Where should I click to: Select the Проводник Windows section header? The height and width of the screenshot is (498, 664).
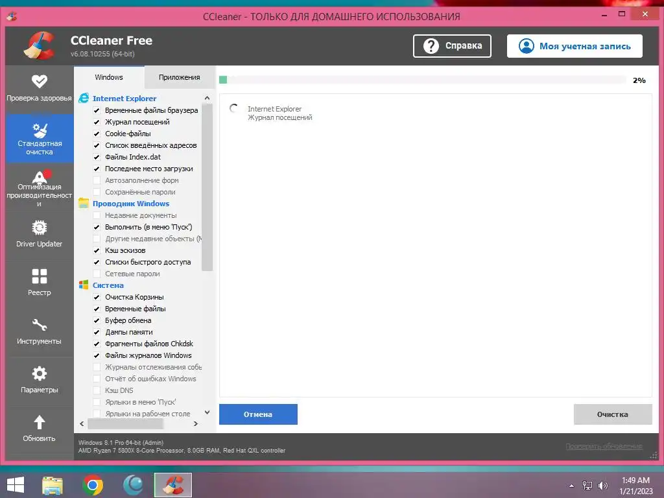[x=131, y=203]
